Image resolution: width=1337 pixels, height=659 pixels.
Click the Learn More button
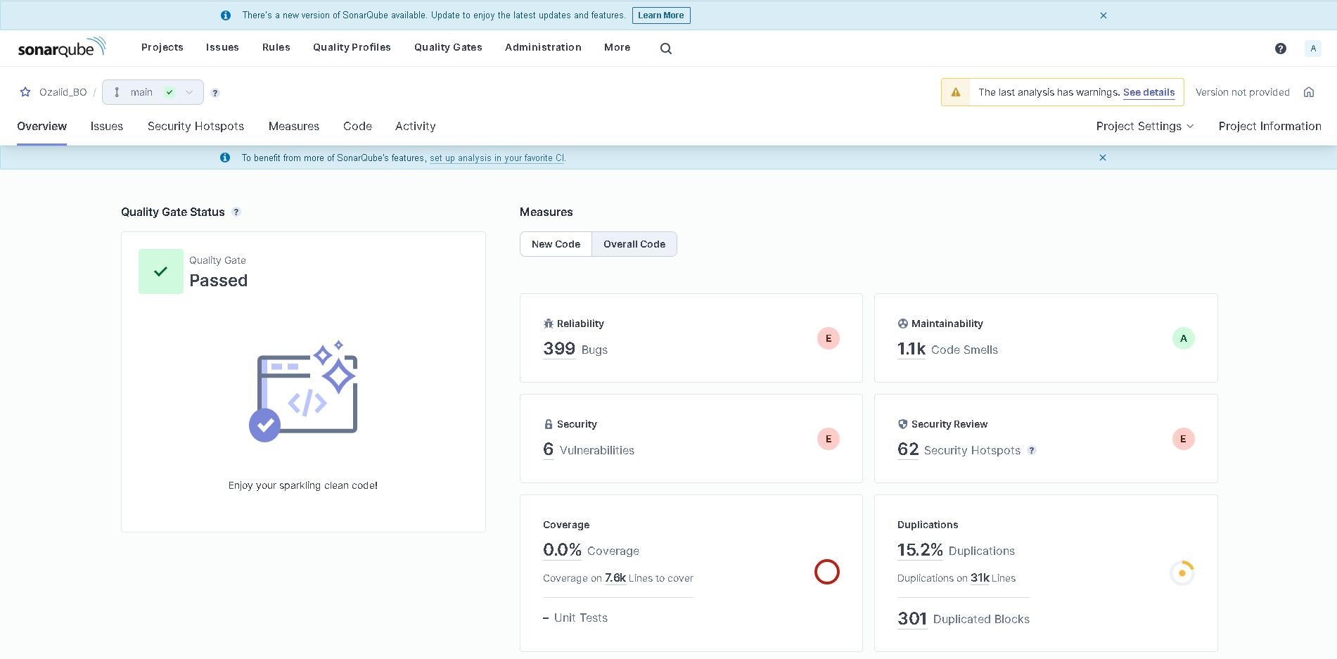[660, 15]
